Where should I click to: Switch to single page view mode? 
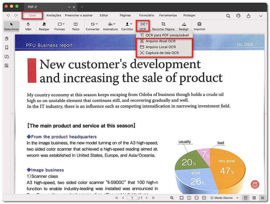click(x=245, y=198)
